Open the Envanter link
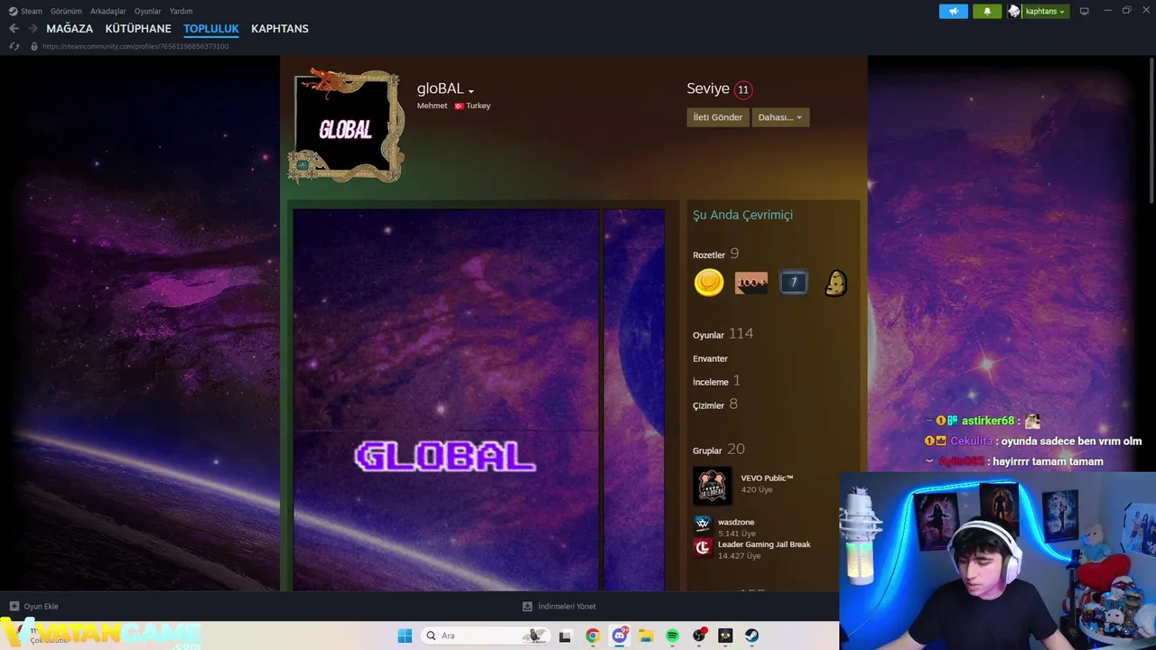The height and width of the screenshot is (650, 1156). [710, 358]
